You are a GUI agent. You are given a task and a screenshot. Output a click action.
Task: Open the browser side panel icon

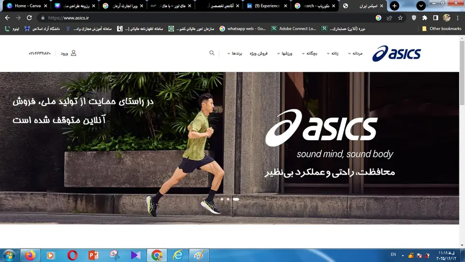click(x=436, y=18)
